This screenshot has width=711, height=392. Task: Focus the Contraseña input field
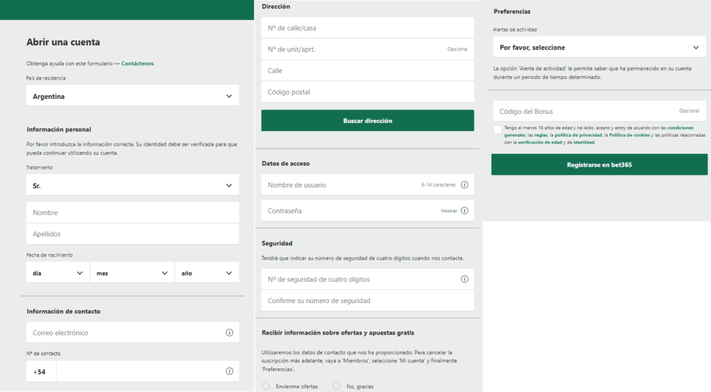pyautogui.click(x=368, y=211)
